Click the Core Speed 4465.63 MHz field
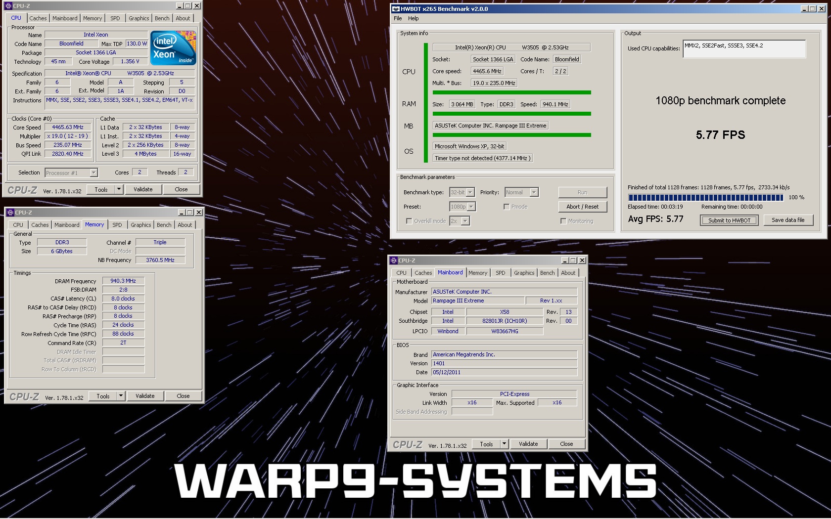The width and height of the screenshot is (831, 519). [x=68, y=127]
